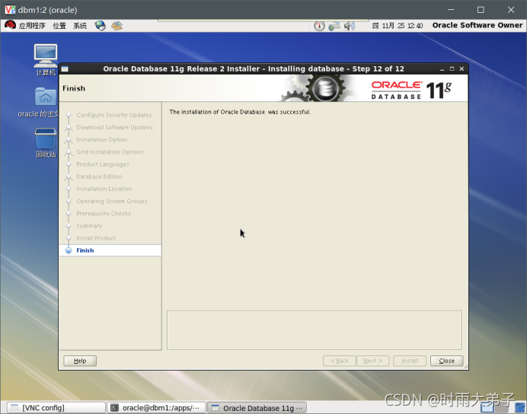
Task: Maximize the Oracle installer window
Action: pyautogui.click(x=452, y=68)
